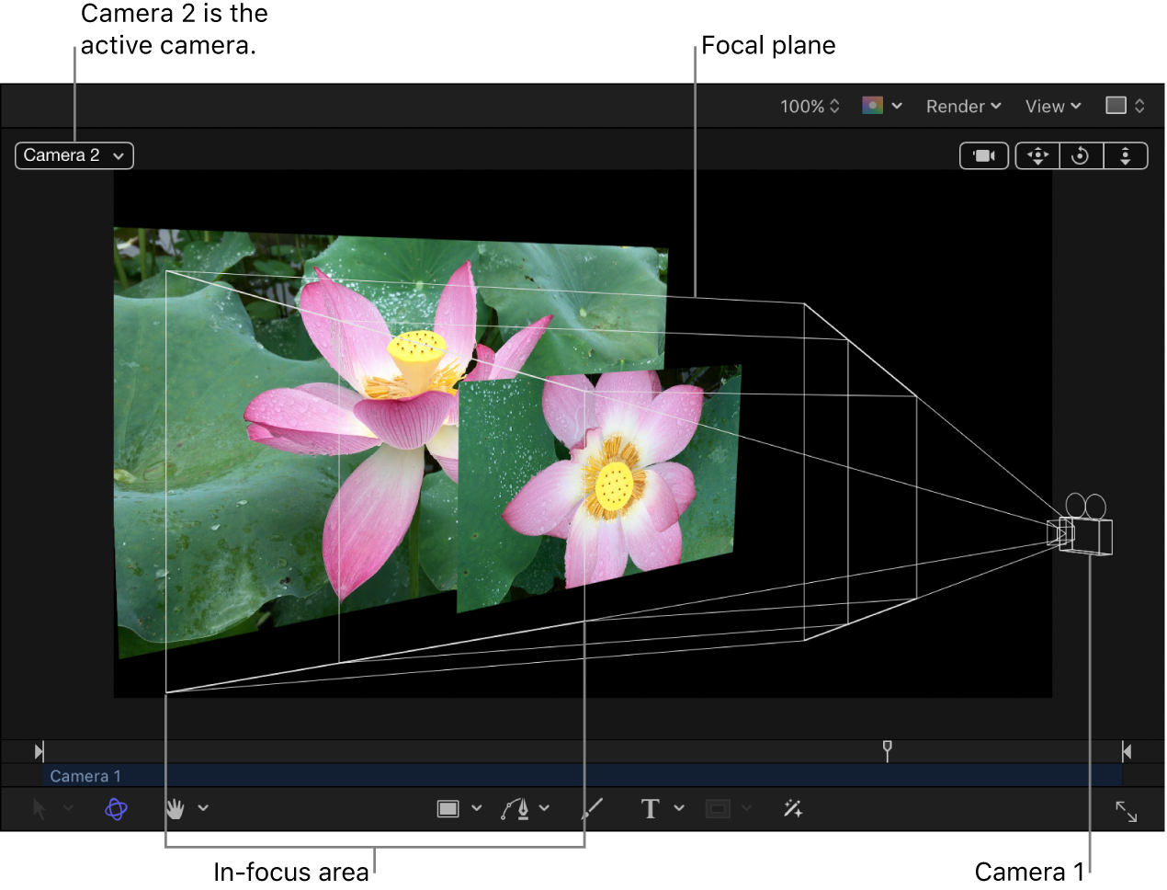Select the Text tool
Screen dimensions: 1167x890
[650, 809]
